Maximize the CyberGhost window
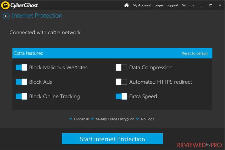This screenshot has height=150, width=225. pos(211,5)
